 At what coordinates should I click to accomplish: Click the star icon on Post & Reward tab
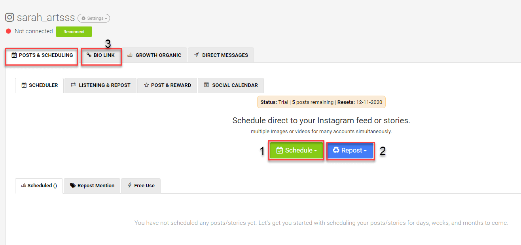click(x=146, y=85)
